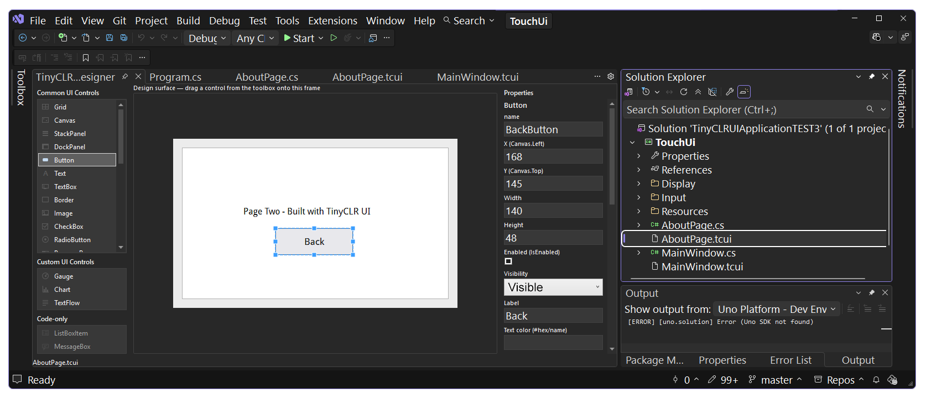The width and height of the screenshot is (926, 398).
Task: Click the Pending Changes Filter clock icon
Action: coord(646,92)
